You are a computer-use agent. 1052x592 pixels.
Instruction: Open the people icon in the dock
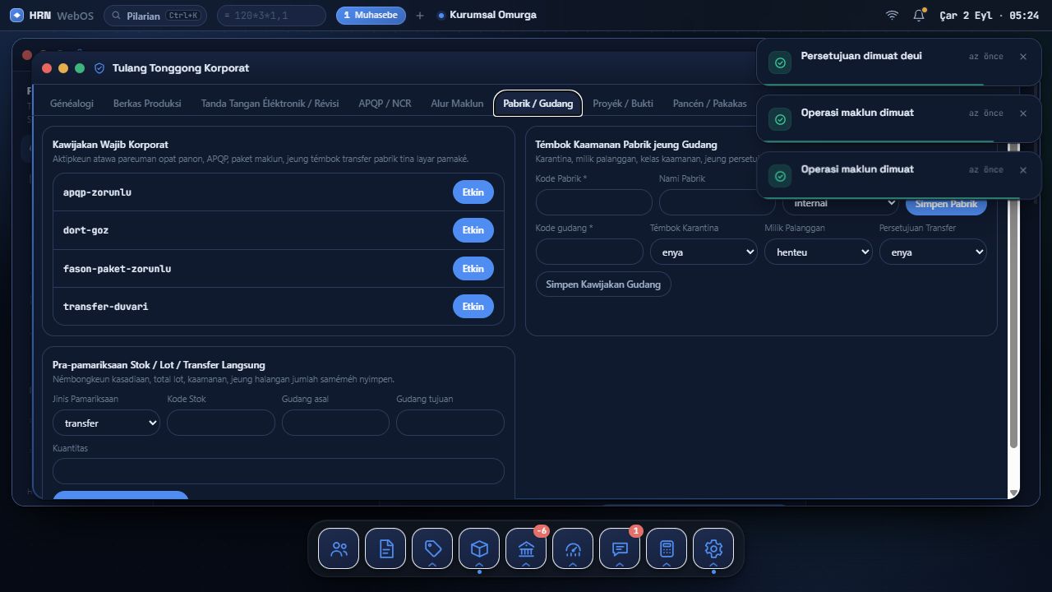(339, 548)
